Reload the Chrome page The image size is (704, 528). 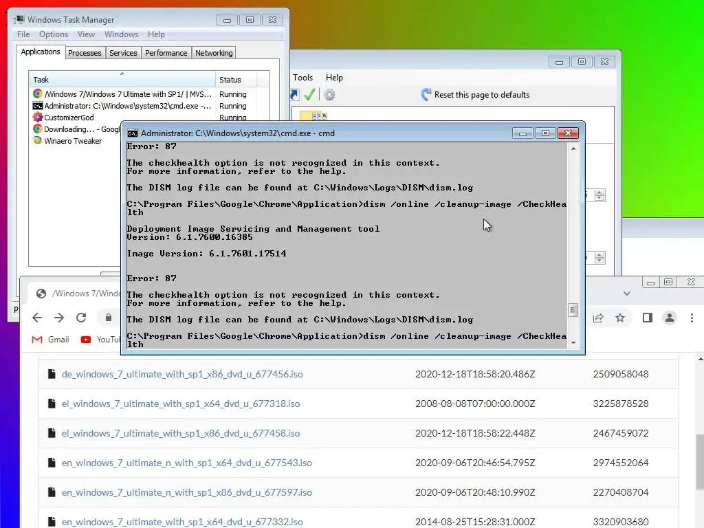(81, 318)
